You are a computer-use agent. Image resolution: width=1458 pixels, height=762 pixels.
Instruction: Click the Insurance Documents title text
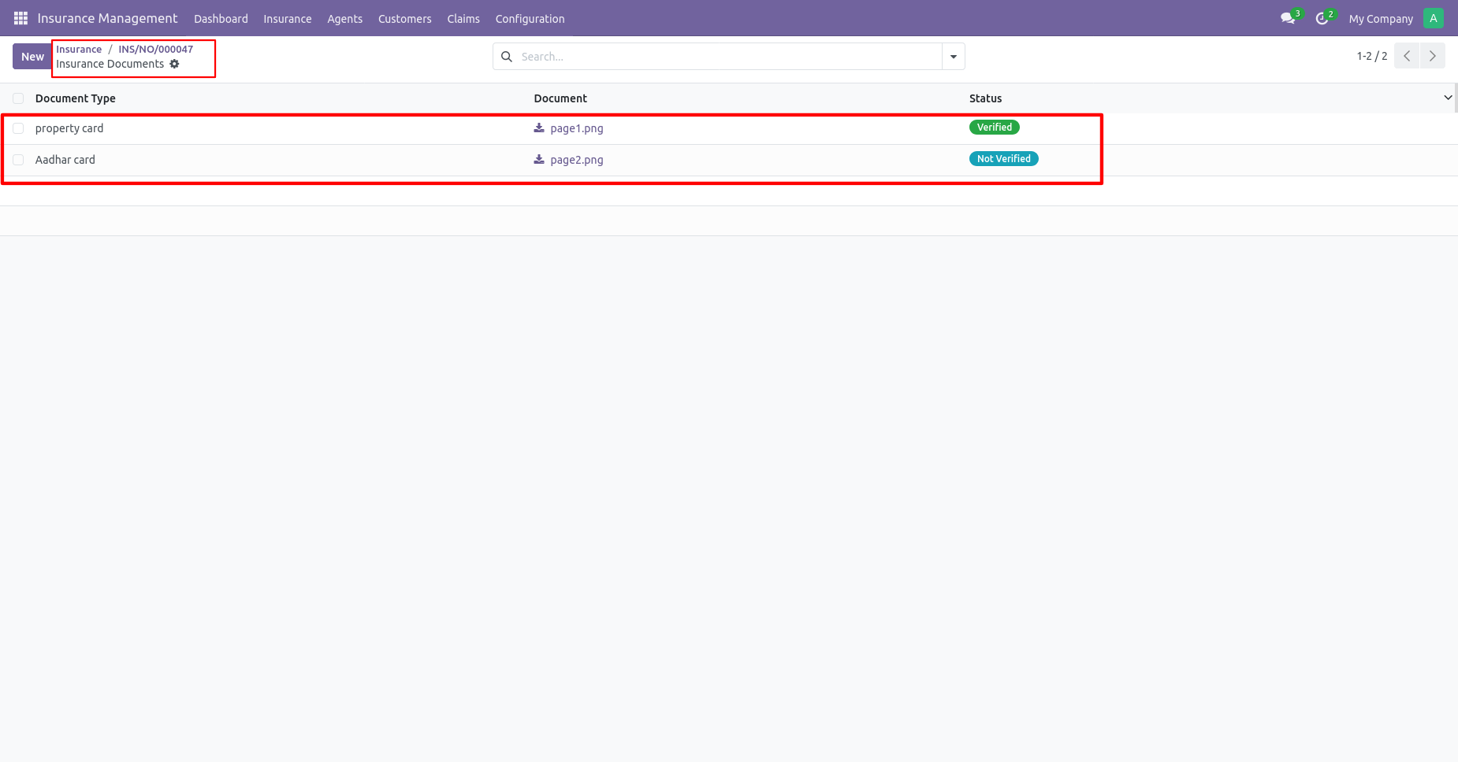pyautogui.click(x=110, y=64)
